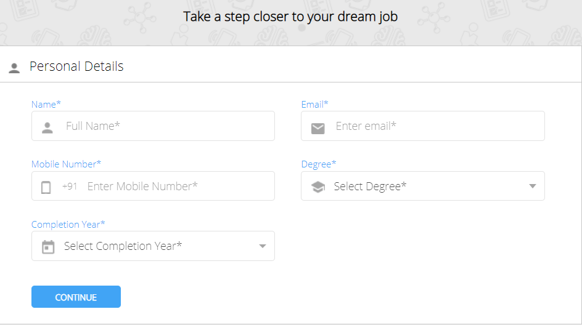Click the +91 country code prefix

(70, 186)
